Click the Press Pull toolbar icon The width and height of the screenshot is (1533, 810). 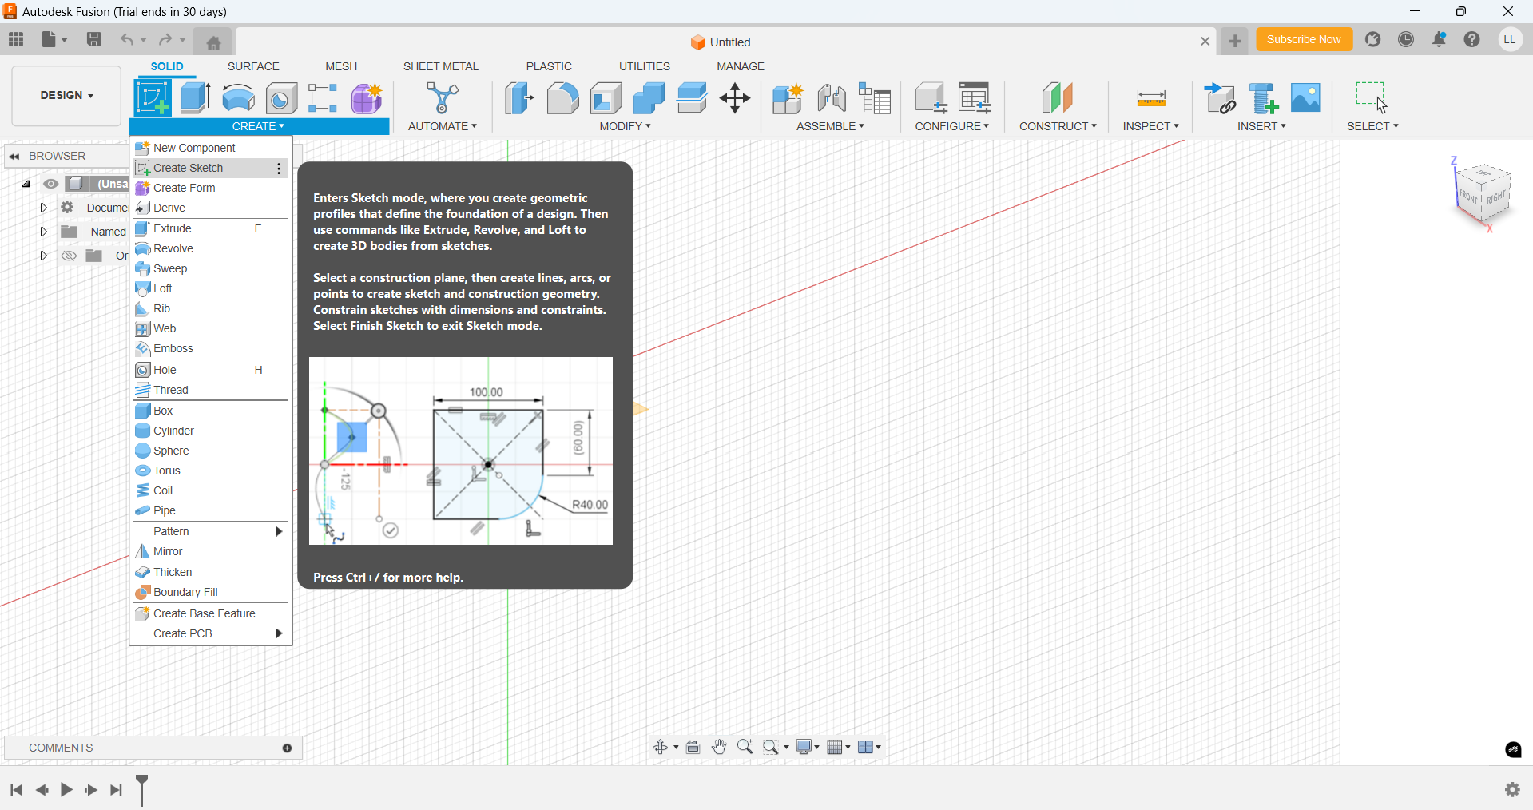(x=519, y=98)
